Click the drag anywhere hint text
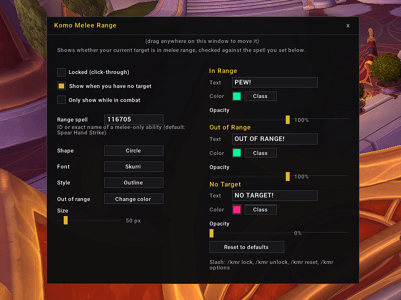 [x=202, y=41]
